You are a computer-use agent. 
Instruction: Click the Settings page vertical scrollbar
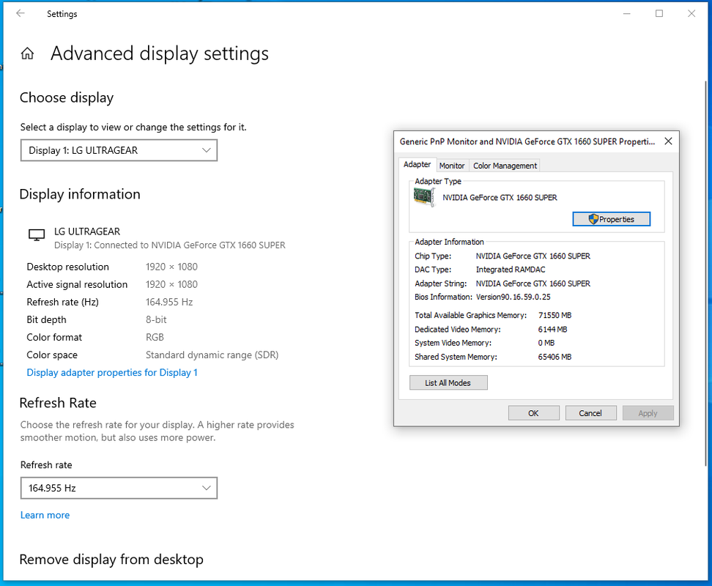click(x=705, y=272)
